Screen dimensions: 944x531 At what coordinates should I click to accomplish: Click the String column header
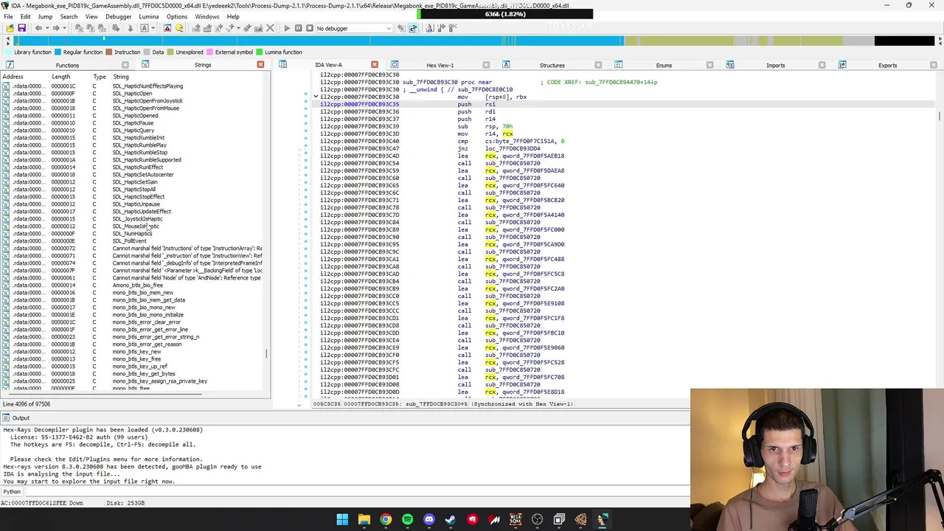coord(188,77)
